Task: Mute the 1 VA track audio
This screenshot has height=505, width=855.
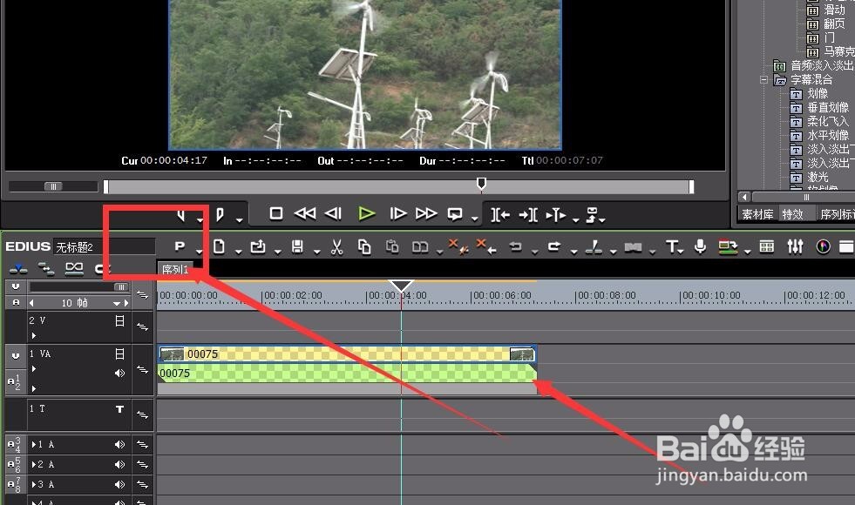Action: pos(119,374)
